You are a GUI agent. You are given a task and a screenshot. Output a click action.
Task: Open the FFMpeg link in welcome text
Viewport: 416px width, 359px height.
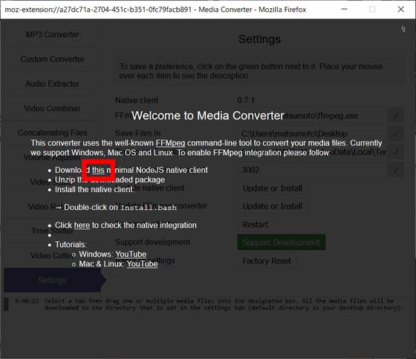pyautogui.click(x=170, y=143)
